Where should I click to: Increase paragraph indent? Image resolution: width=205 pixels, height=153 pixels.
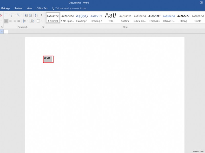tap(30, 15)
